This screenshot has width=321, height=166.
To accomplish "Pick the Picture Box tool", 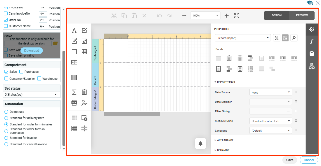I will [x=84, y=41].
